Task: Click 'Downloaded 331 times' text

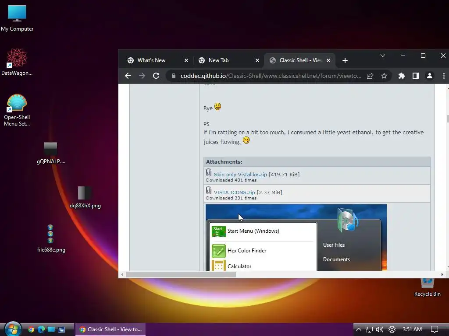Action: (x=232, y=198)
